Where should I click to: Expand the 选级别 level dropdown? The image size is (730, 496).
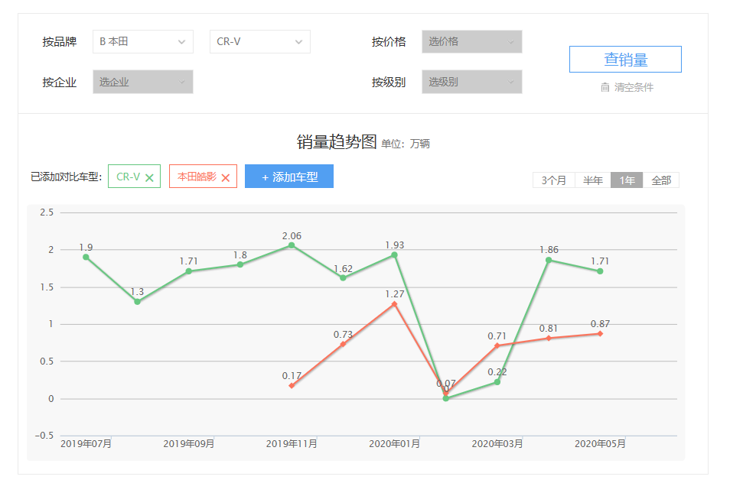click(x=471, y=82)
